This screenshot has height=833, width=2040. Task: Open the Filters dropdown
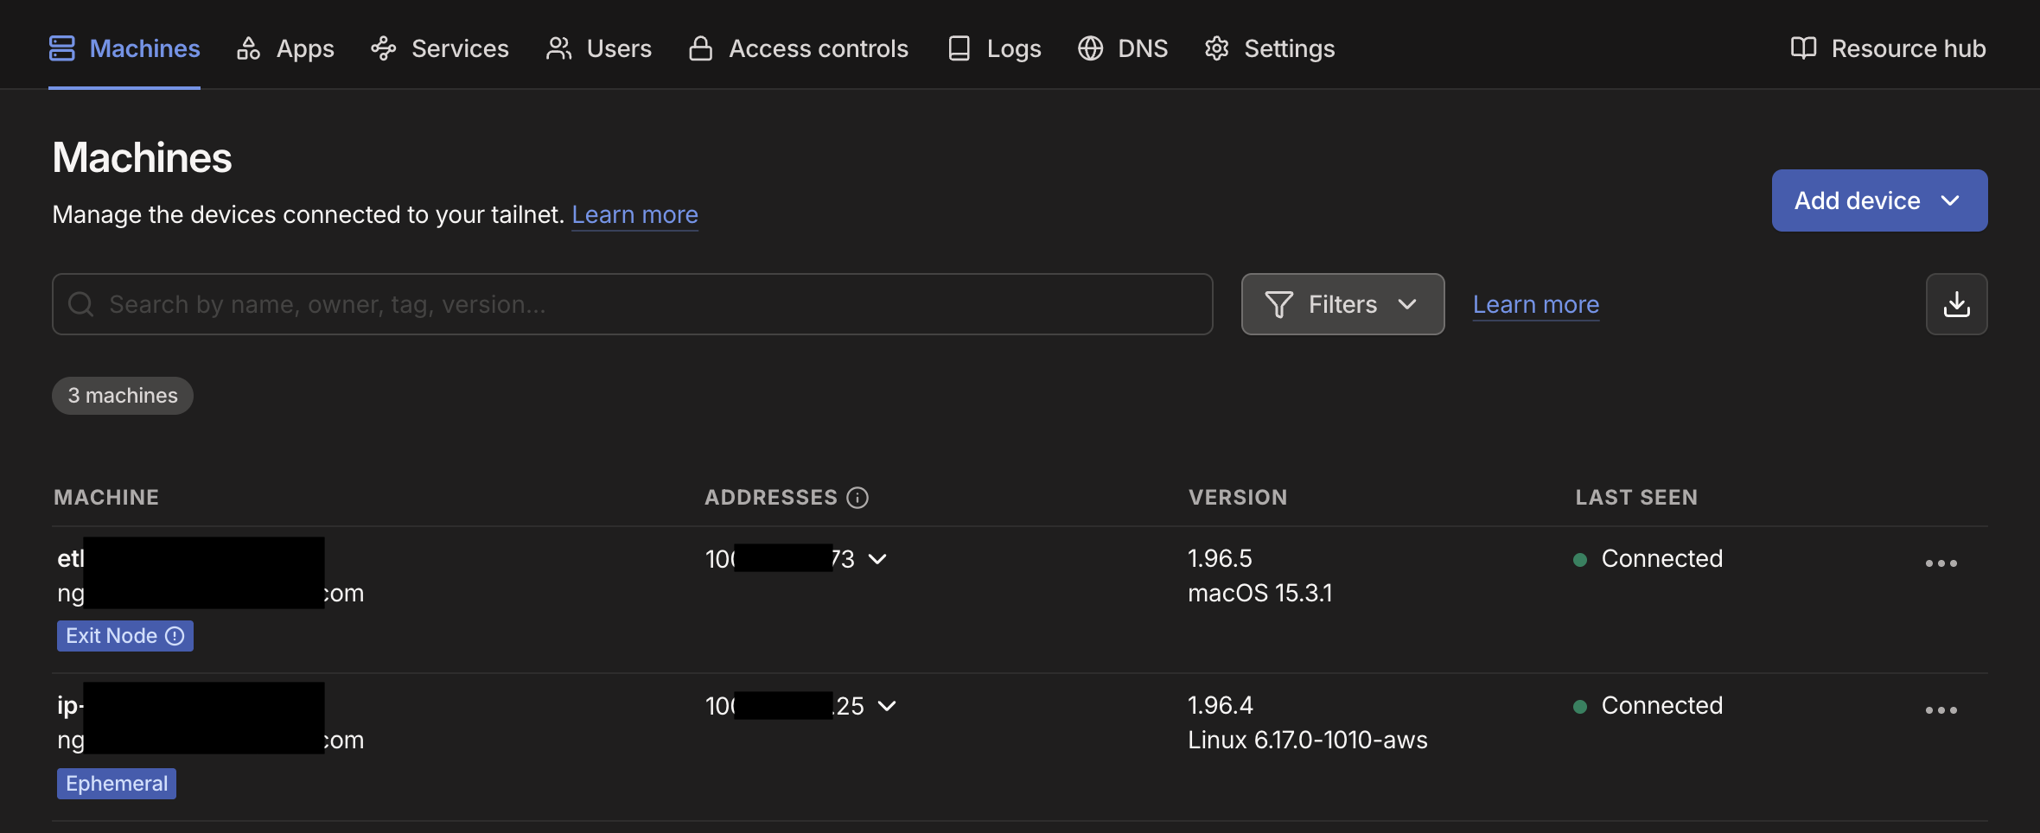(1342, 304)
